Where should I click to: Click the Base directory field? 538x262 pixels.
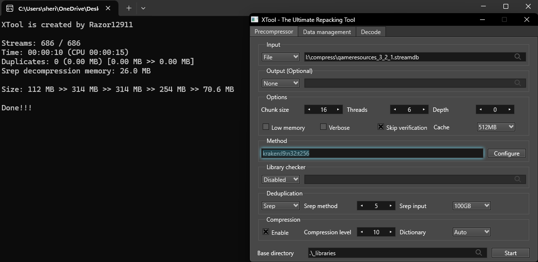point(397,253)
